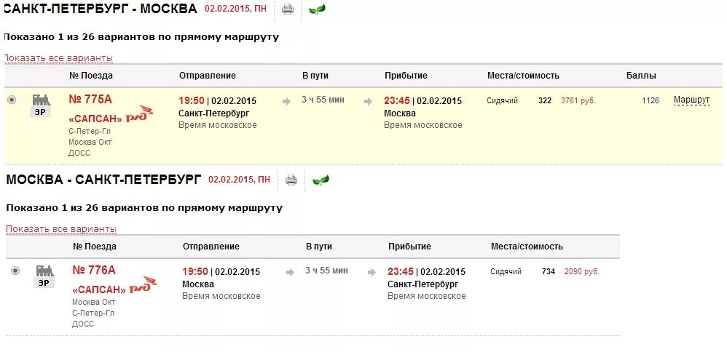Click Отправление column header in top table
The height and width of the screenshot is (352, 727).
click(x=208, y=76)
